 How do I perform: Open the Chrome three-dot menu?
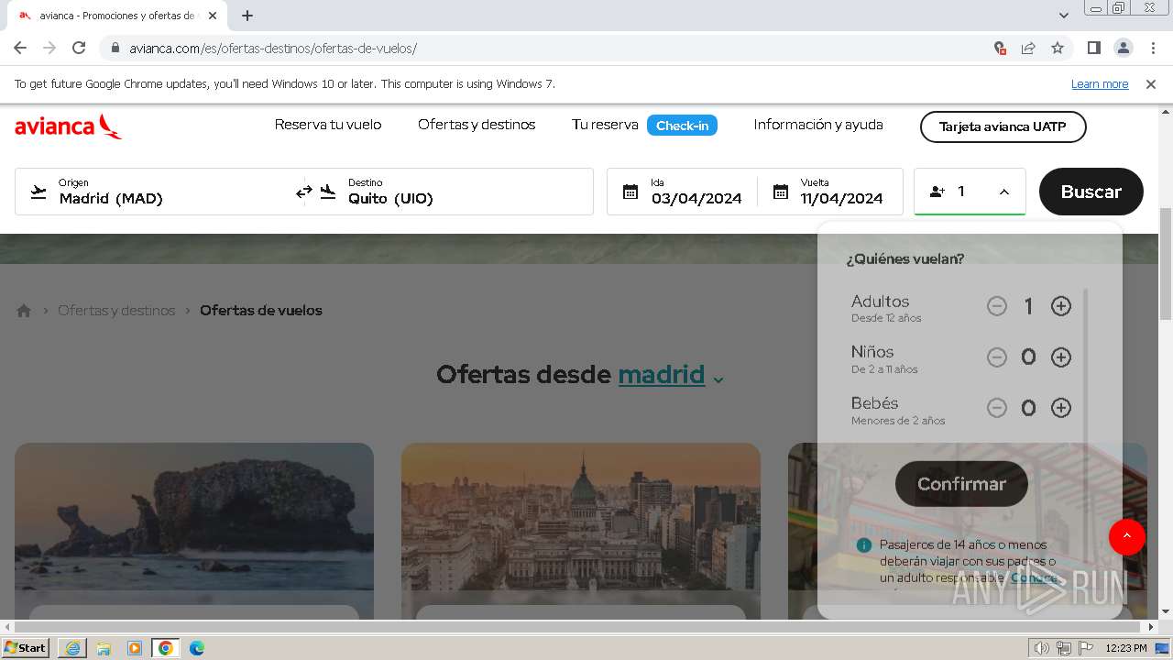point(1152,48)
